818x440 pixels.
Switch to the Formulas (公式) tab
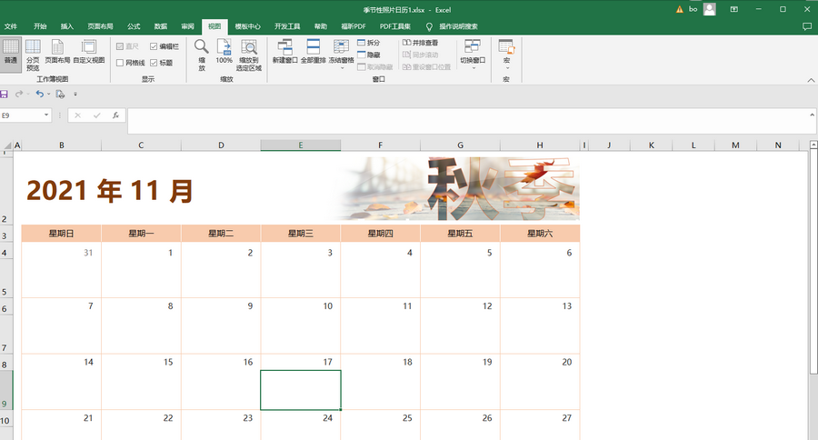tap(134, 27)
